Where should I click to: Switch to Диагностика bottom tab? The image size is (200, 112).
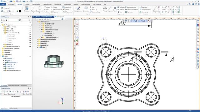pos(13,109)
